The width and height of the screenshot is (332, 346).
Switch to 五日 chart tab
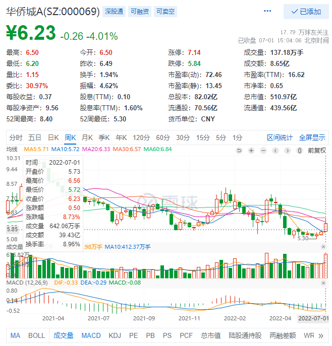click(x=35, y=137)
